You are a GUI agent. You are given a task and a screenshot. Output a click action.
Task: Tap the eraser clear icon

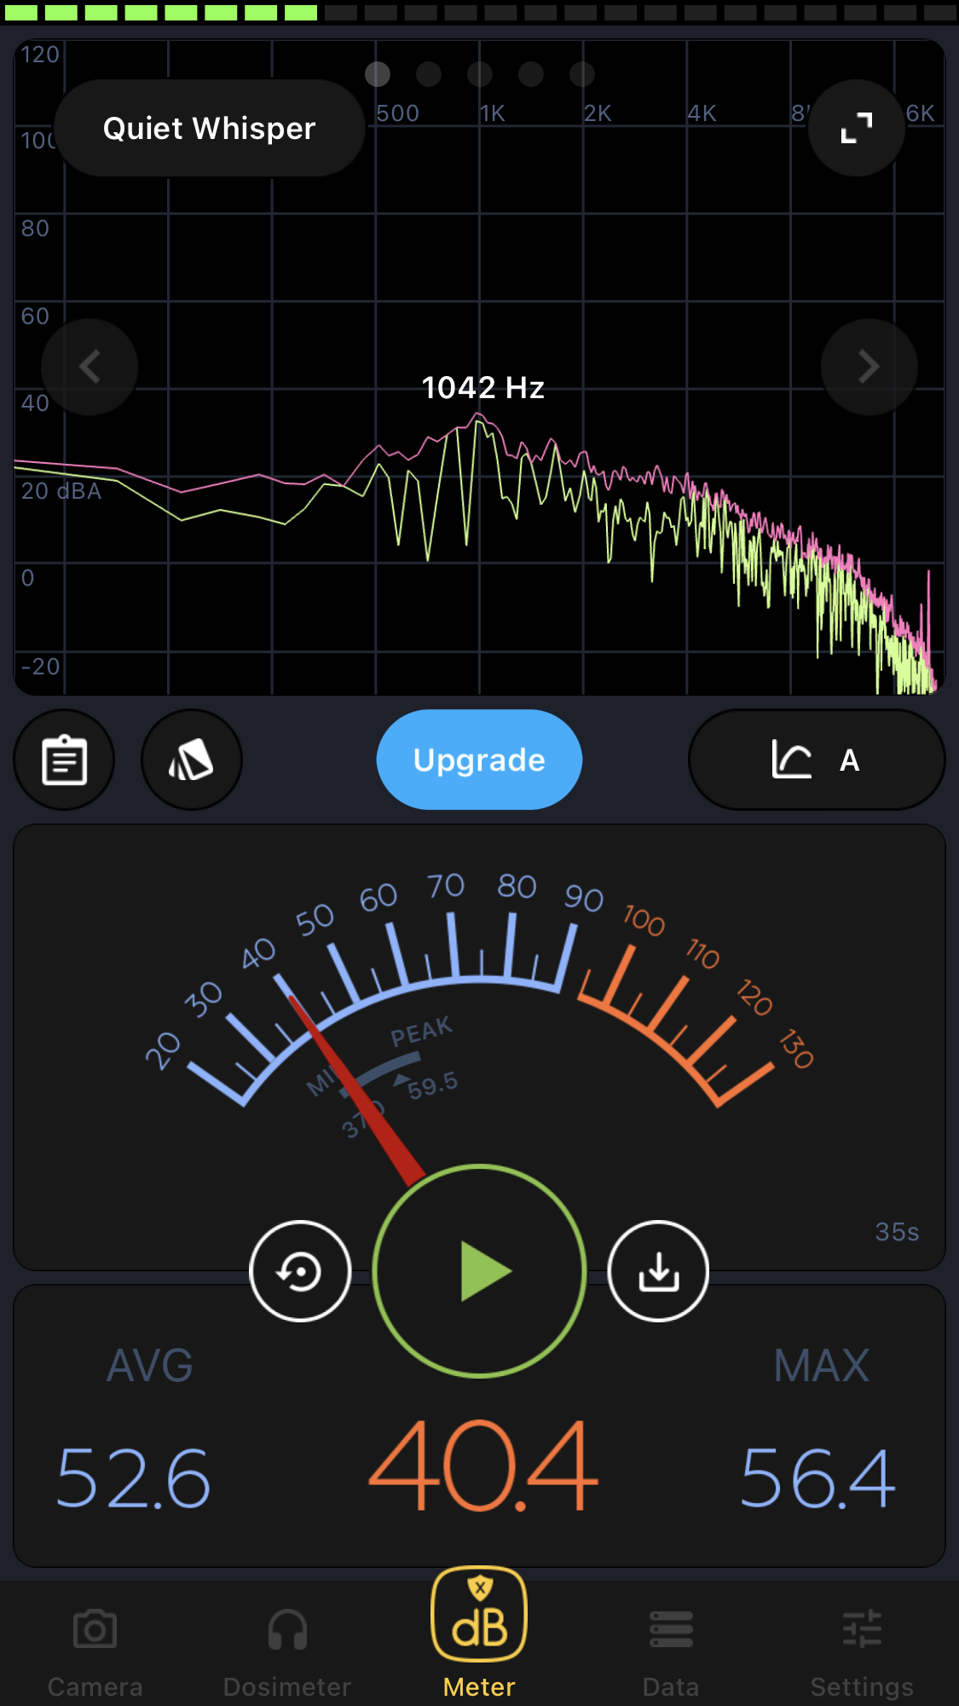(x=192, y=760)
